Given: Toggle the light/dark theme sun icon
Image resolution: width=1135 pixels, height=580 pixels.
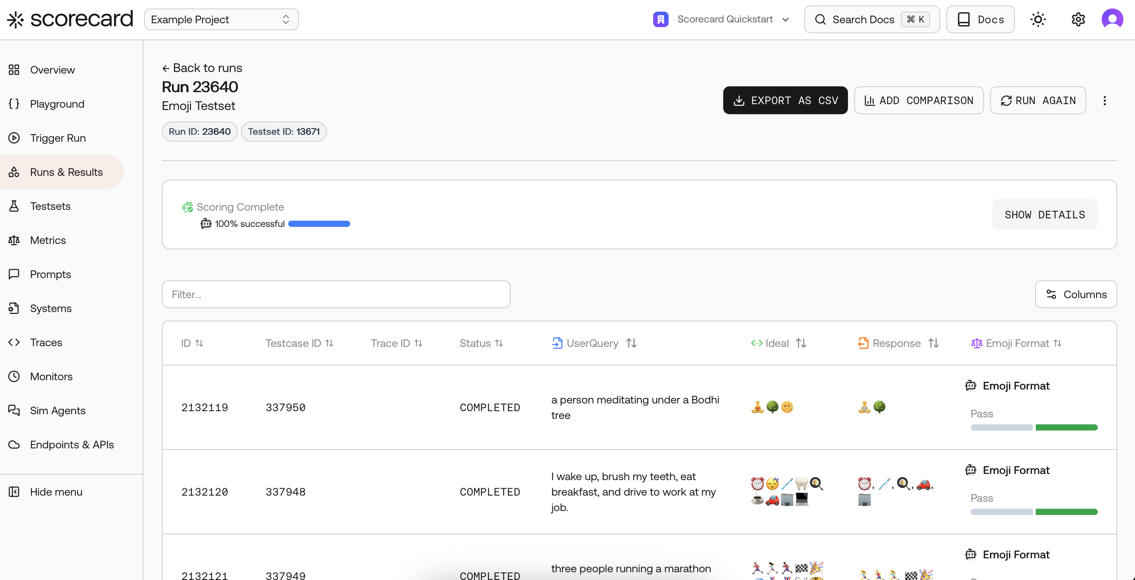Looking at the screenshot, I should (1038, 19).
